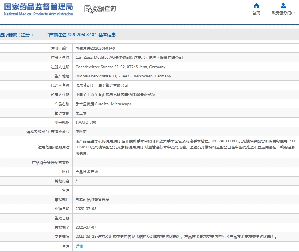
Task: Open the 详情 link in the 注 row
Action: [79, 246]
